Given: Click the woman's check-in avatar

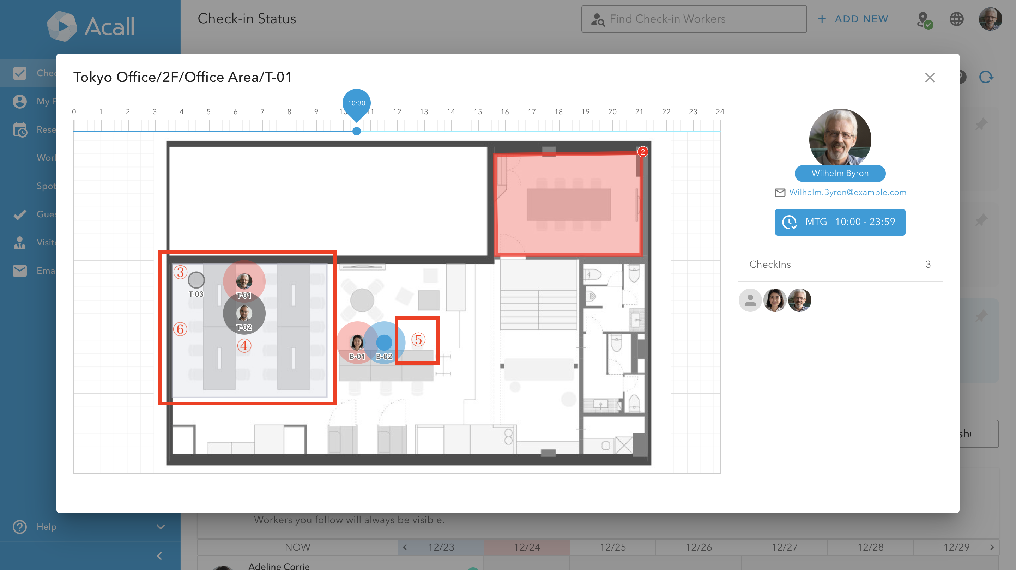Looking at the screenshot, I should [775, 300].
